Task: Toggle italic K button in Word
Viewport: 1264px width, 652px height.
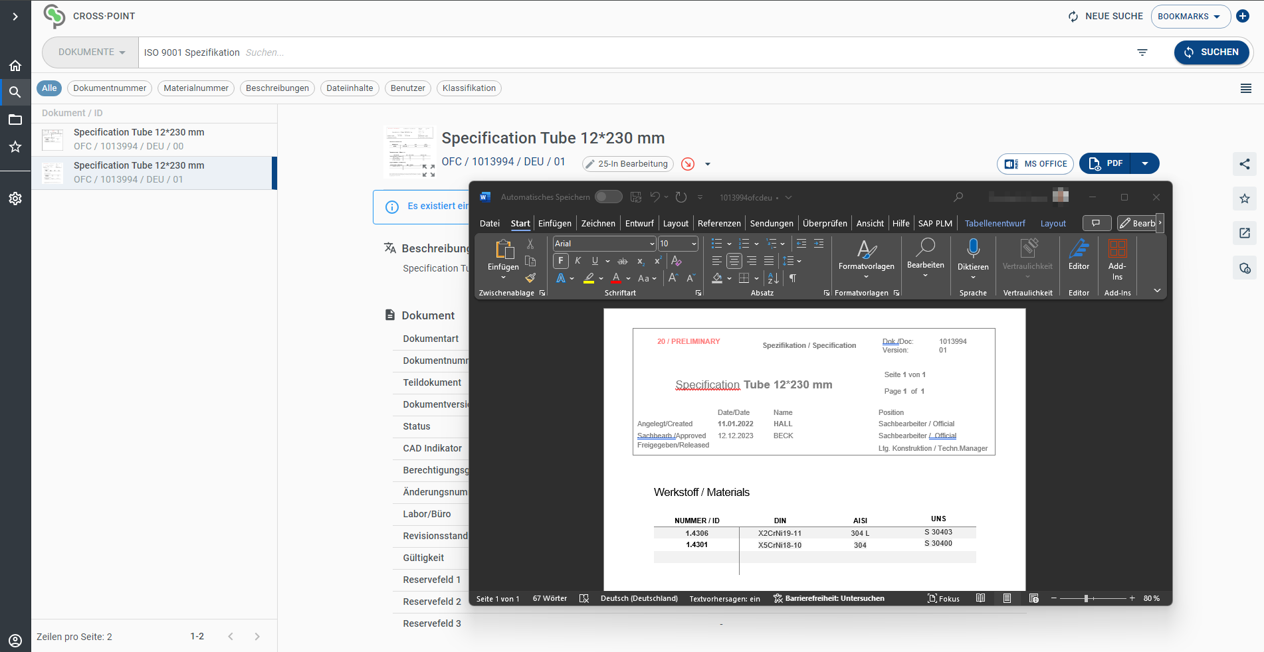Action: pyautogui.click(x=578, y=261)
